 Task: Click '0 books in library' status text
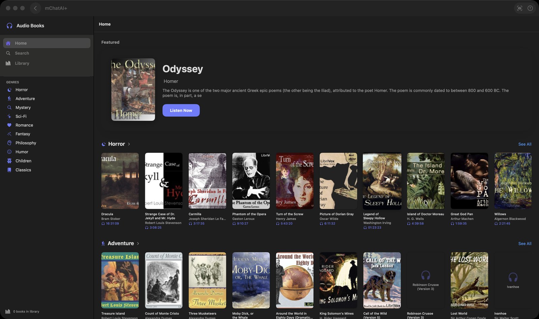point(26,312)
